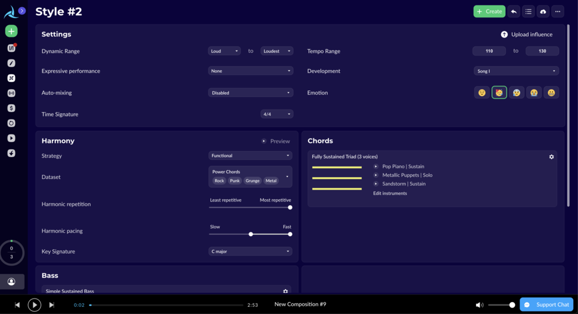Open the three-dot more options menu

pos(558,11)
